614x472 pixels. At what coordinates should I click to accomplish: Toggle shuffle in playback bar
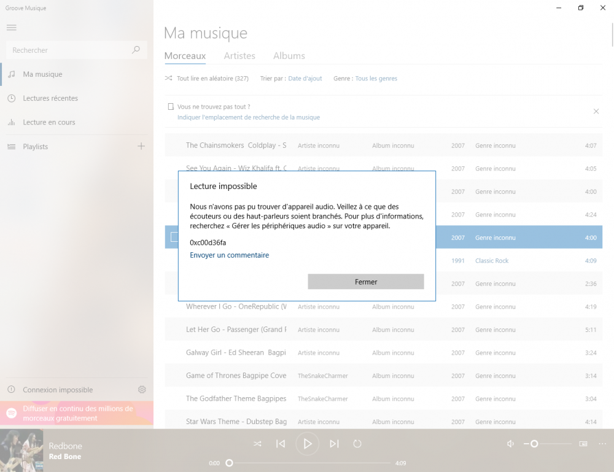pos(257,444)
